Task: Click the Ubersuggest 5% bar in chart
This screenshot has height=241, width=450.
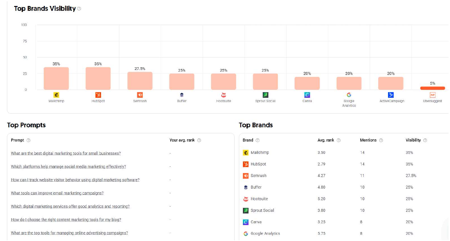Action: [x=432, y=88]
